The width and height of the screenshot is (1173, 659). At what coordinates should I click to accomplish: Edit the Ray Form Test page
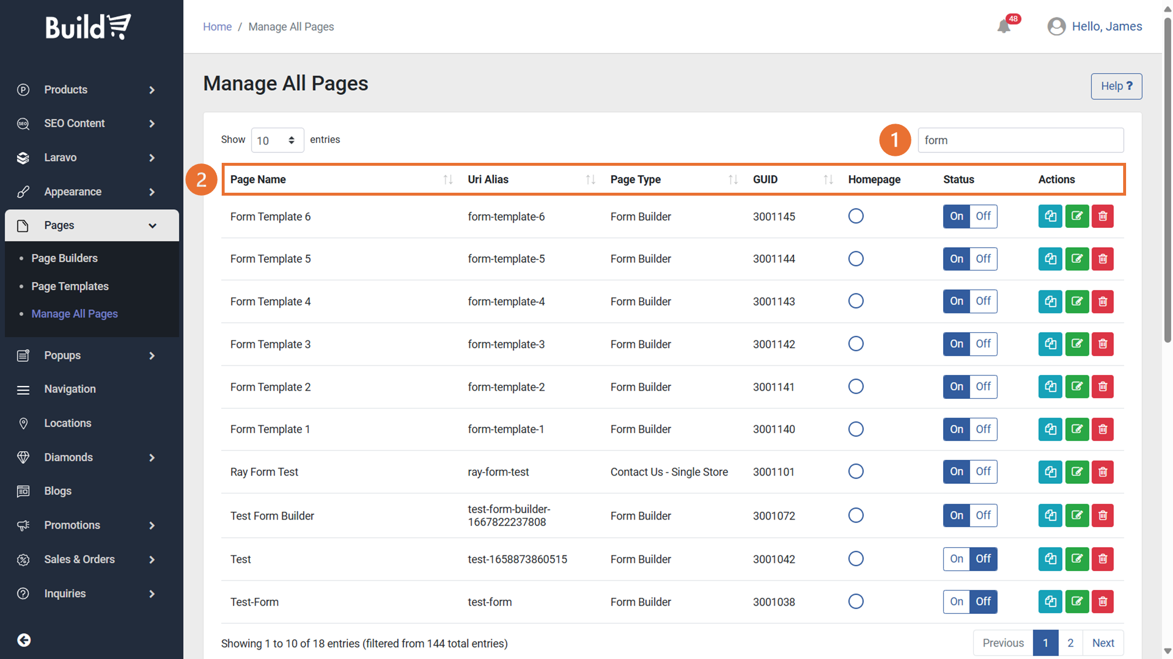coord(1076,472)
